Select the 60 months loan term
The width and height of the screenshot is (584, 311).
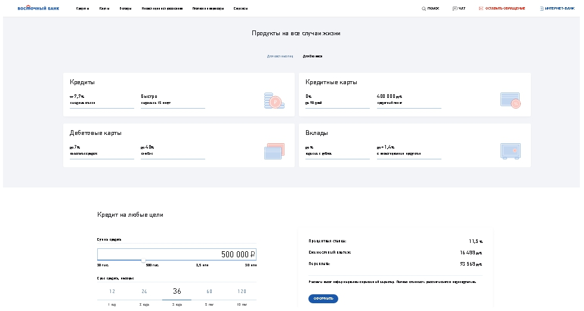[209, 292]
